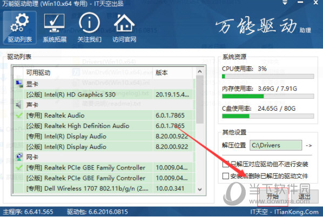Viewport: 323px width, 217px height.
Task: Minimize the 万能驱动助理 window
Action: point(300,3)
